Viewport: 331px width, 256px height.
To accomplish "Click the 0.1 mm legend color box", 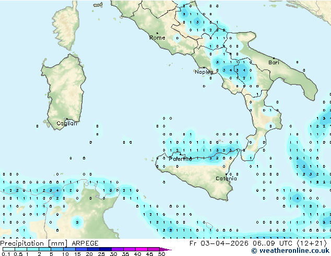I will [x=9, y=249].
